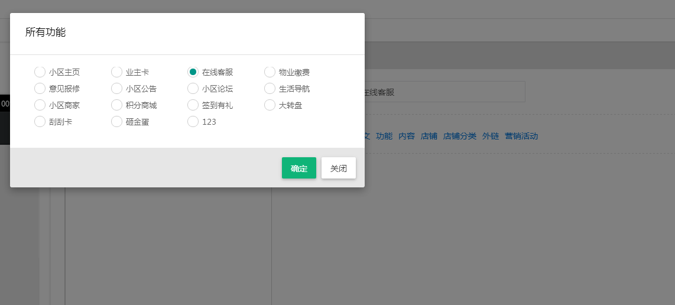This screenshot has width=675, height=305.
Task: Select the 业主卡 radio option
Action: 116,72
